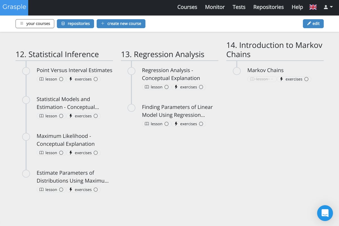
Task: Open Tests from the top navigation
Action: pyautogui.click(x=239, y=7)
